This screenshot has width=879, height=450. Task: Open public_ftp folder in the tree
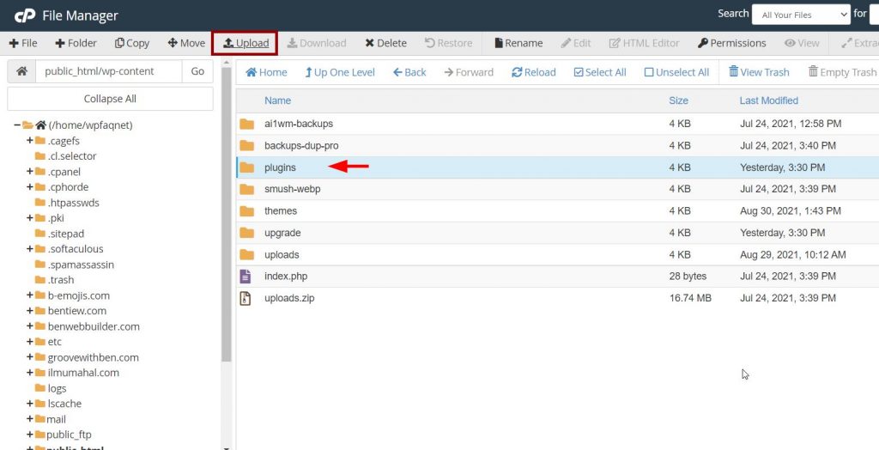coord(69,435)
